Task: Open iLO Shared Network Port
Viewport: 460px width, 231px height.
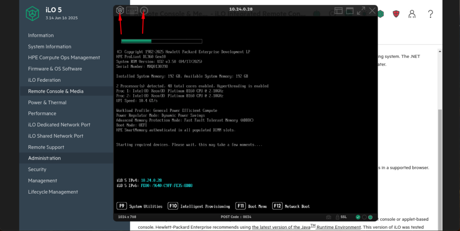Action: click(56, 136)
